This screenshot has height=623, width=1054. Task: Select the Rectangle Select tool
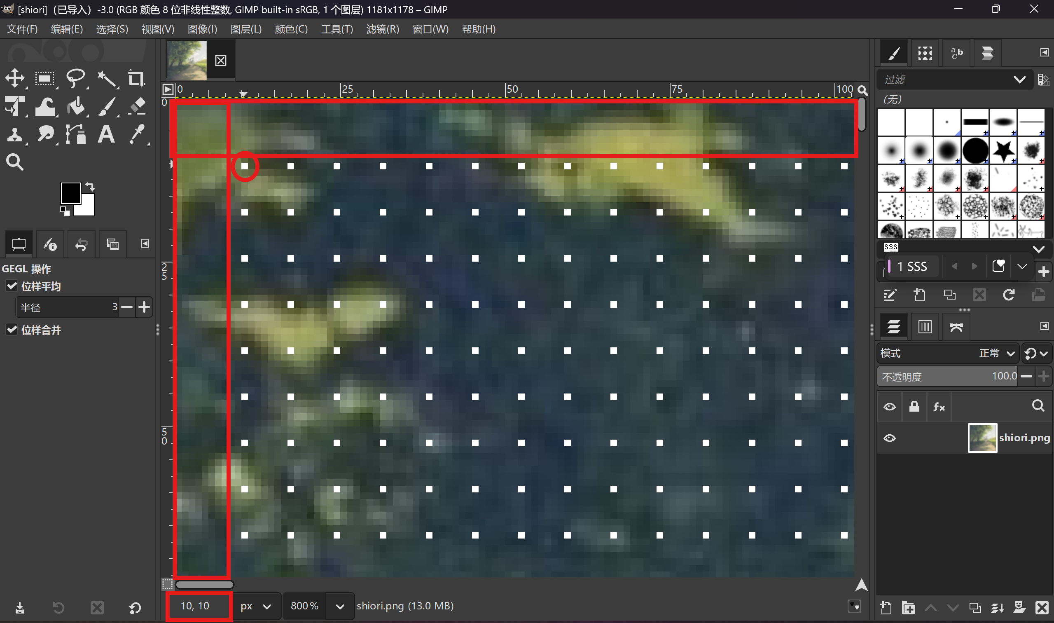[45, 78]
